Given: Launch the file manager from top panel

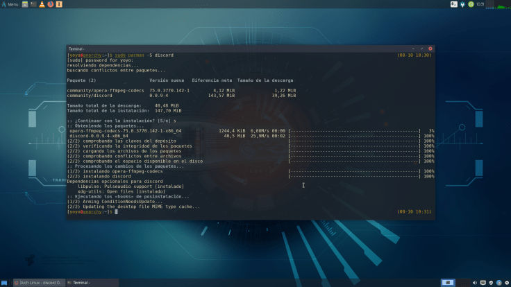Looking at the screenshot, I should 25,4.
